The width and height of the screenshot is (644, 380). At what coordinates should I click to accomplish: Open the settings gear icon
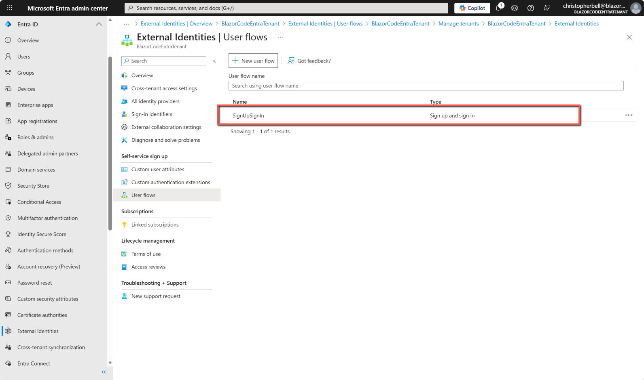coord(515,8)
